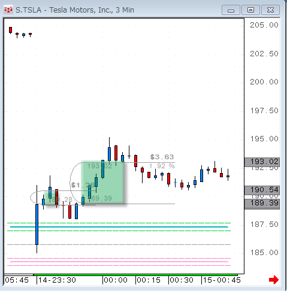Click the 00:30 time axis label
The width and height of the screenshot is (287, 291).
tap(182, 280)
